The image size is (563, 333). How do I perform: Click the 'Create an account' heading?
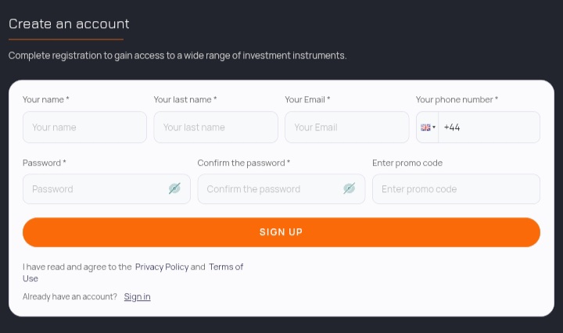pos(69,23)
